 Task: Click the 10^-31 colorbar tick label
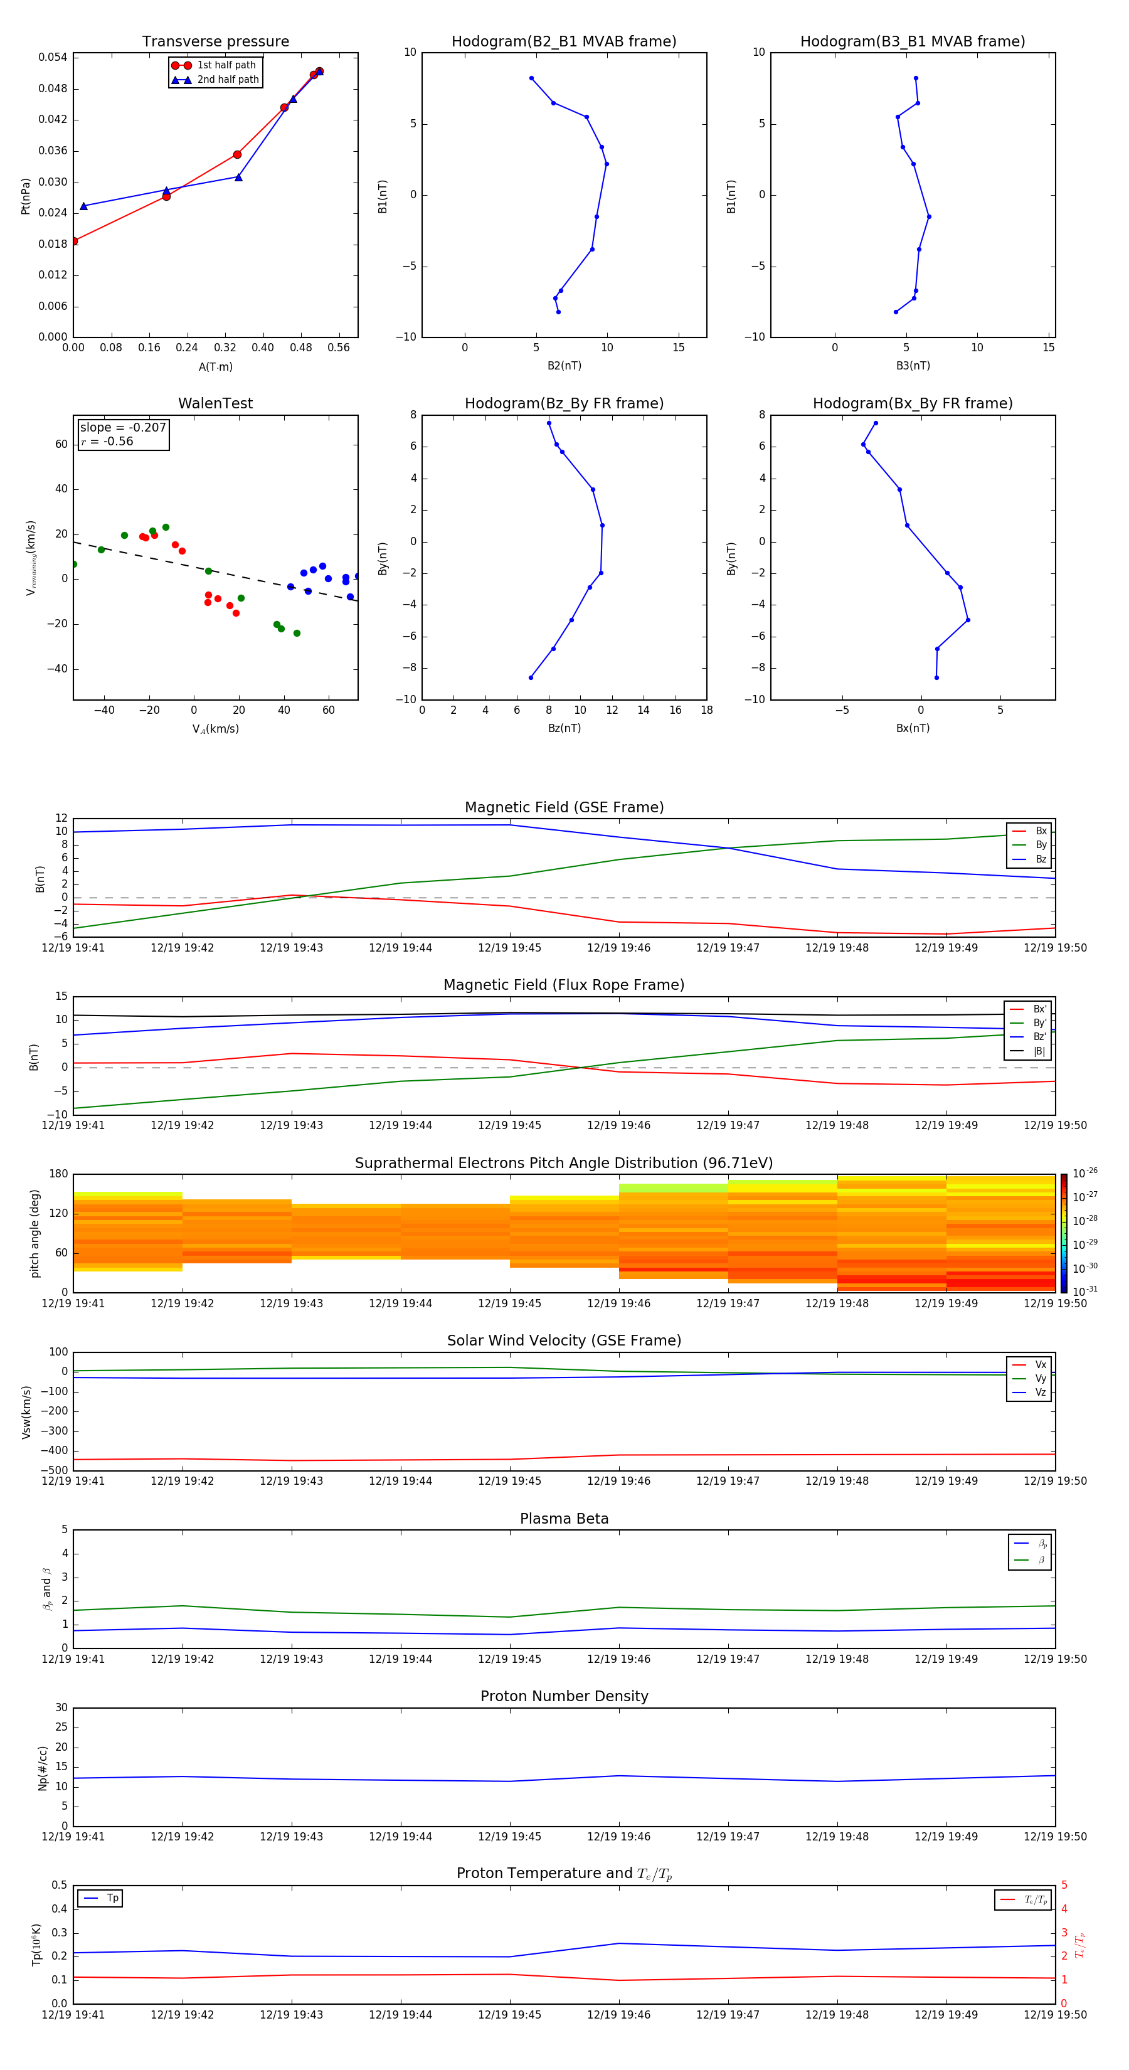[x=1085, y=1292]
